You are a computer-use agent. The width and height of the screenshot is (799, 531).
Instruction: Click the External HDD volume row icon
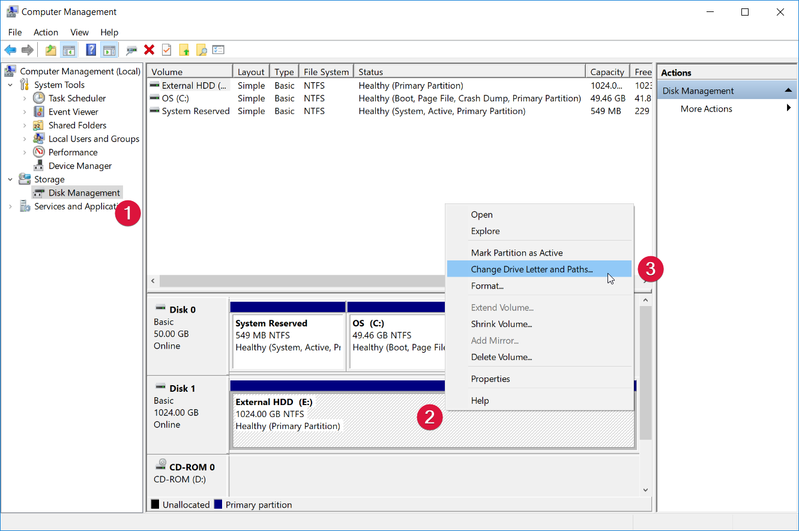click(x=155, y=85)
